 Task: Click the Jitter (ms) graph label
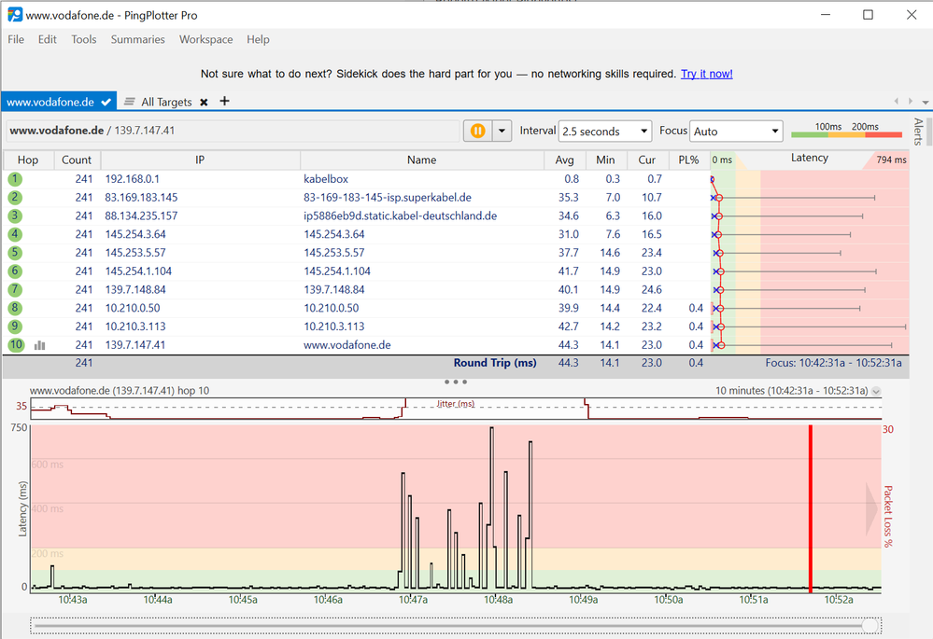[x=456, y=404]
